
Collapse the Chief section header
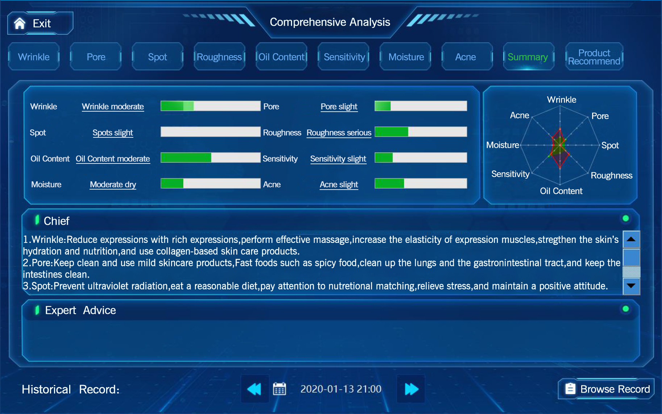(57, 221)
